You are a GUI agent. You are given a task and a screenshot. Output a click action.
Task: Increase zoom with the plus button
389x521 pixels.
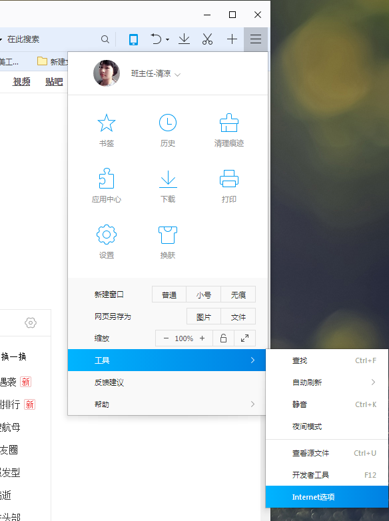coord(202,338)
